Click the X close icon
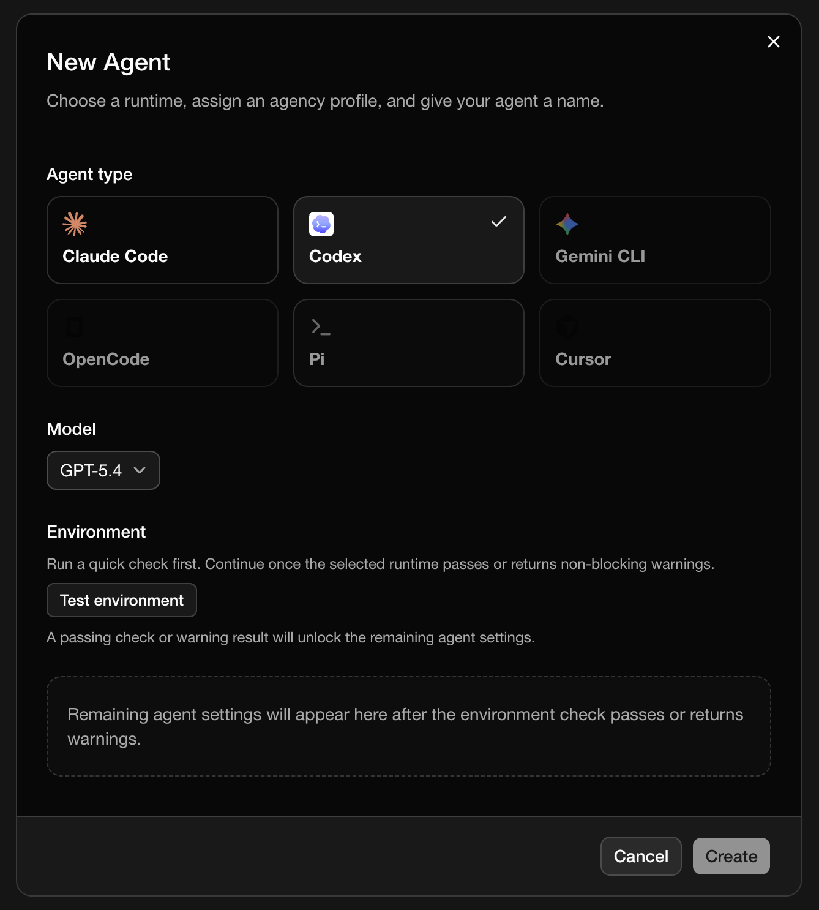Image resolution: width=819 pixels, height=910 pixels. pos(773,42)
